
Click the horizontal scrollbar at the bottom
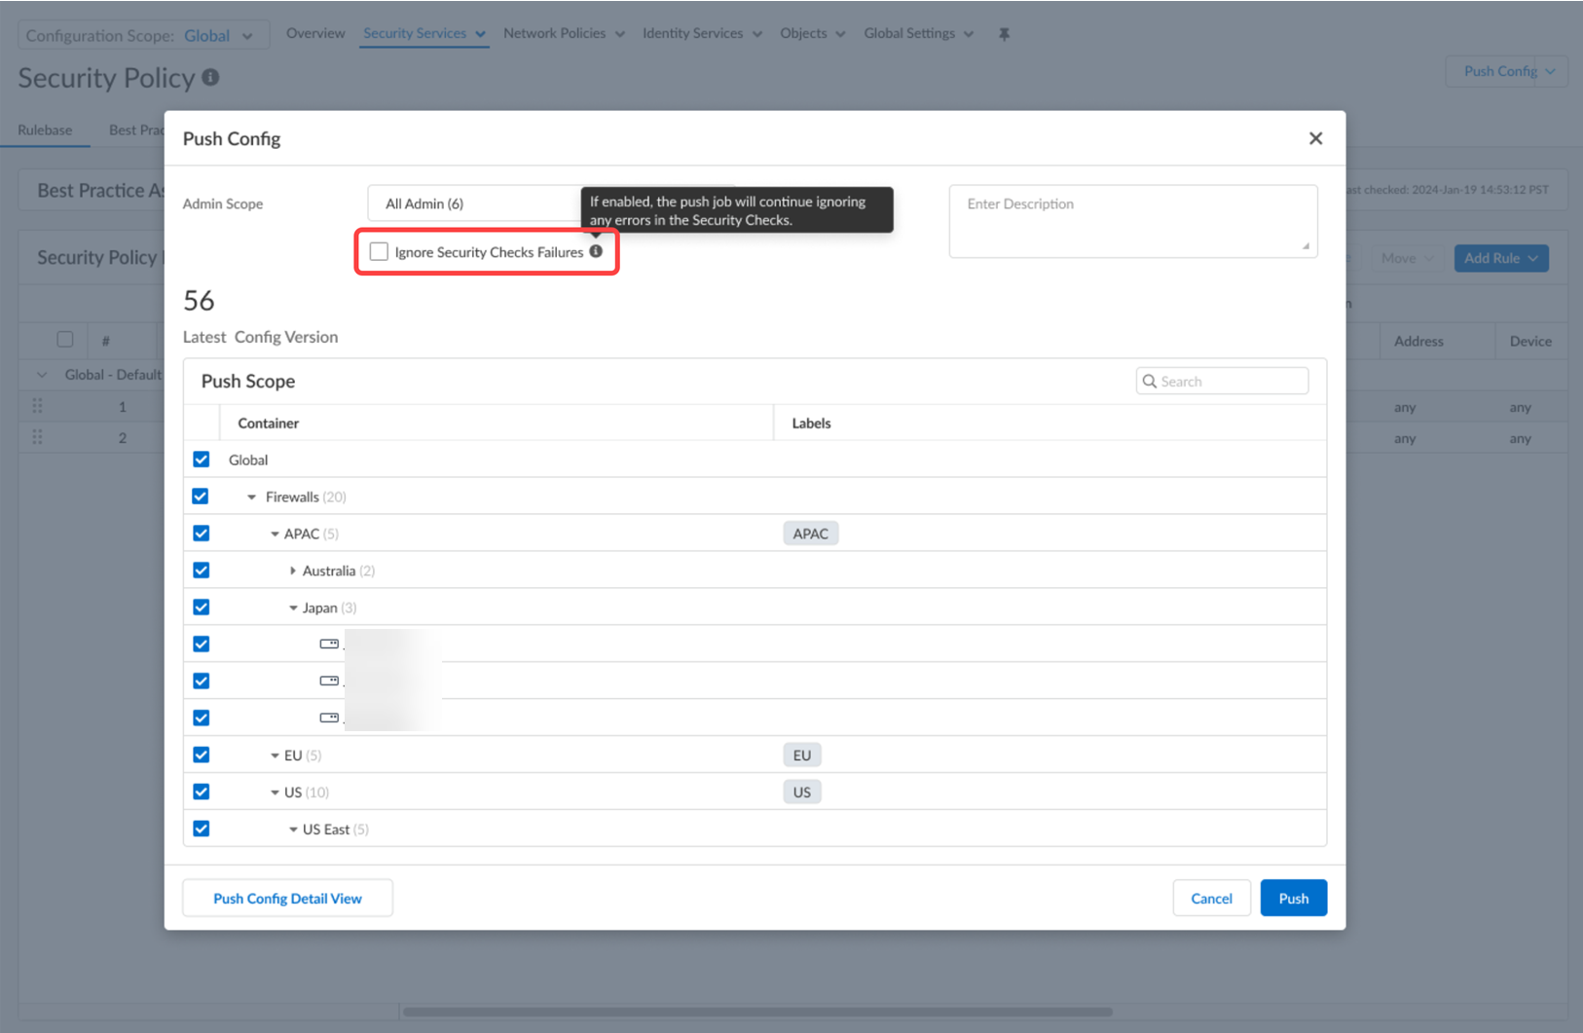coord(757,1012)
